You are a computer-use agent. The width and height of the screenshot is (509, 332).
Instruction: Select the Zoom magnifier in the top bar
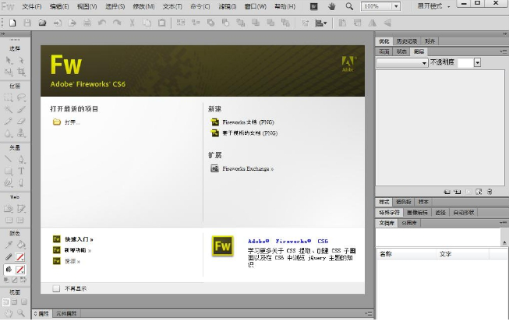point(349,6)
